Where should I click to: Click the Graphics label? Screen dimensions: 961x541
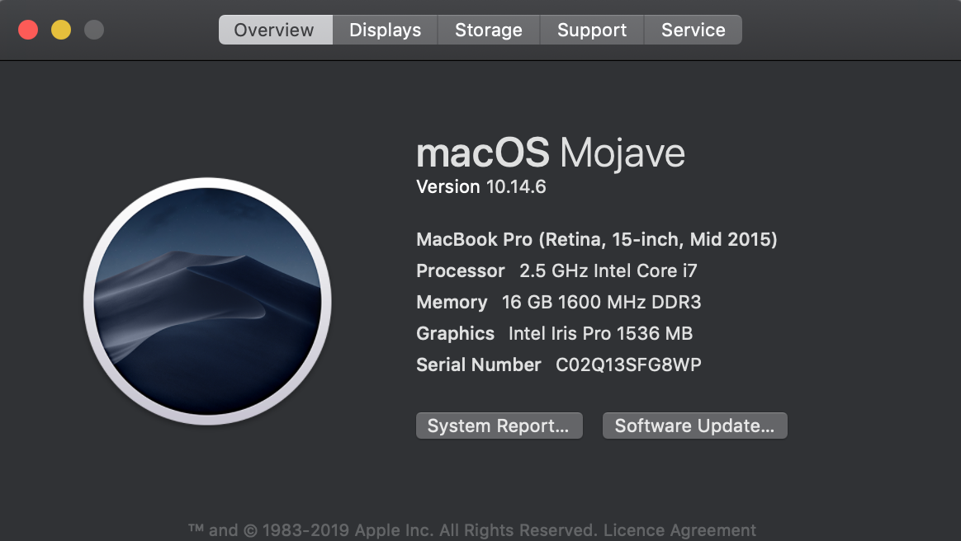pyautogui.click(x=456, y=333)
